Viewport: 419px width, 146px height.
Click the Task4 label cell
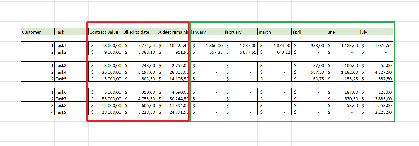point(72,72)
